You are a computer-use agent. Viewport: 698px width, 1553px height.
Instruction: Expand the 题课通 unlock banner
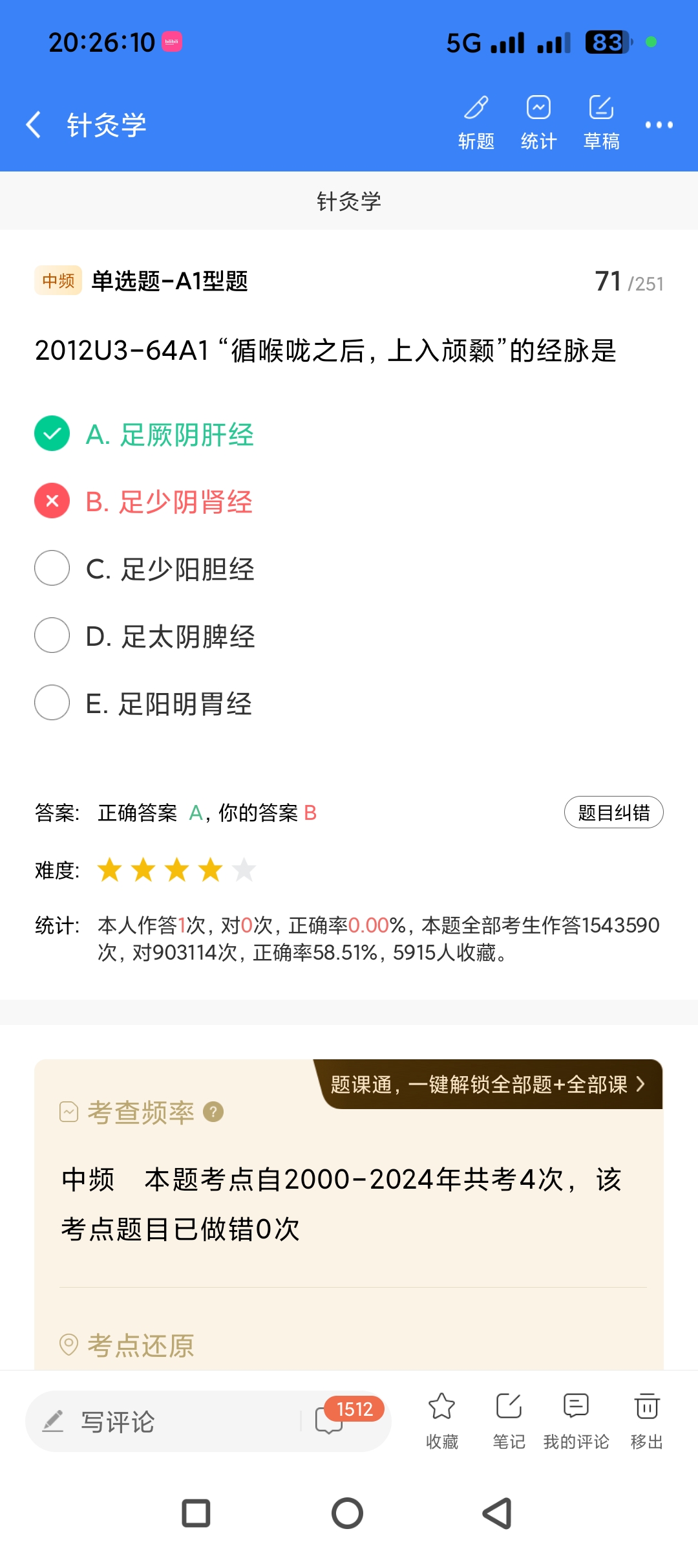point(489,1085)
